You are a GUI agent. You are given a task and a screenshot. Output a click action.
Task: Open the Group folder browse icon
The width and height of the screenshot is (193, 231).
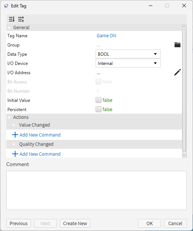coord(178,45)
